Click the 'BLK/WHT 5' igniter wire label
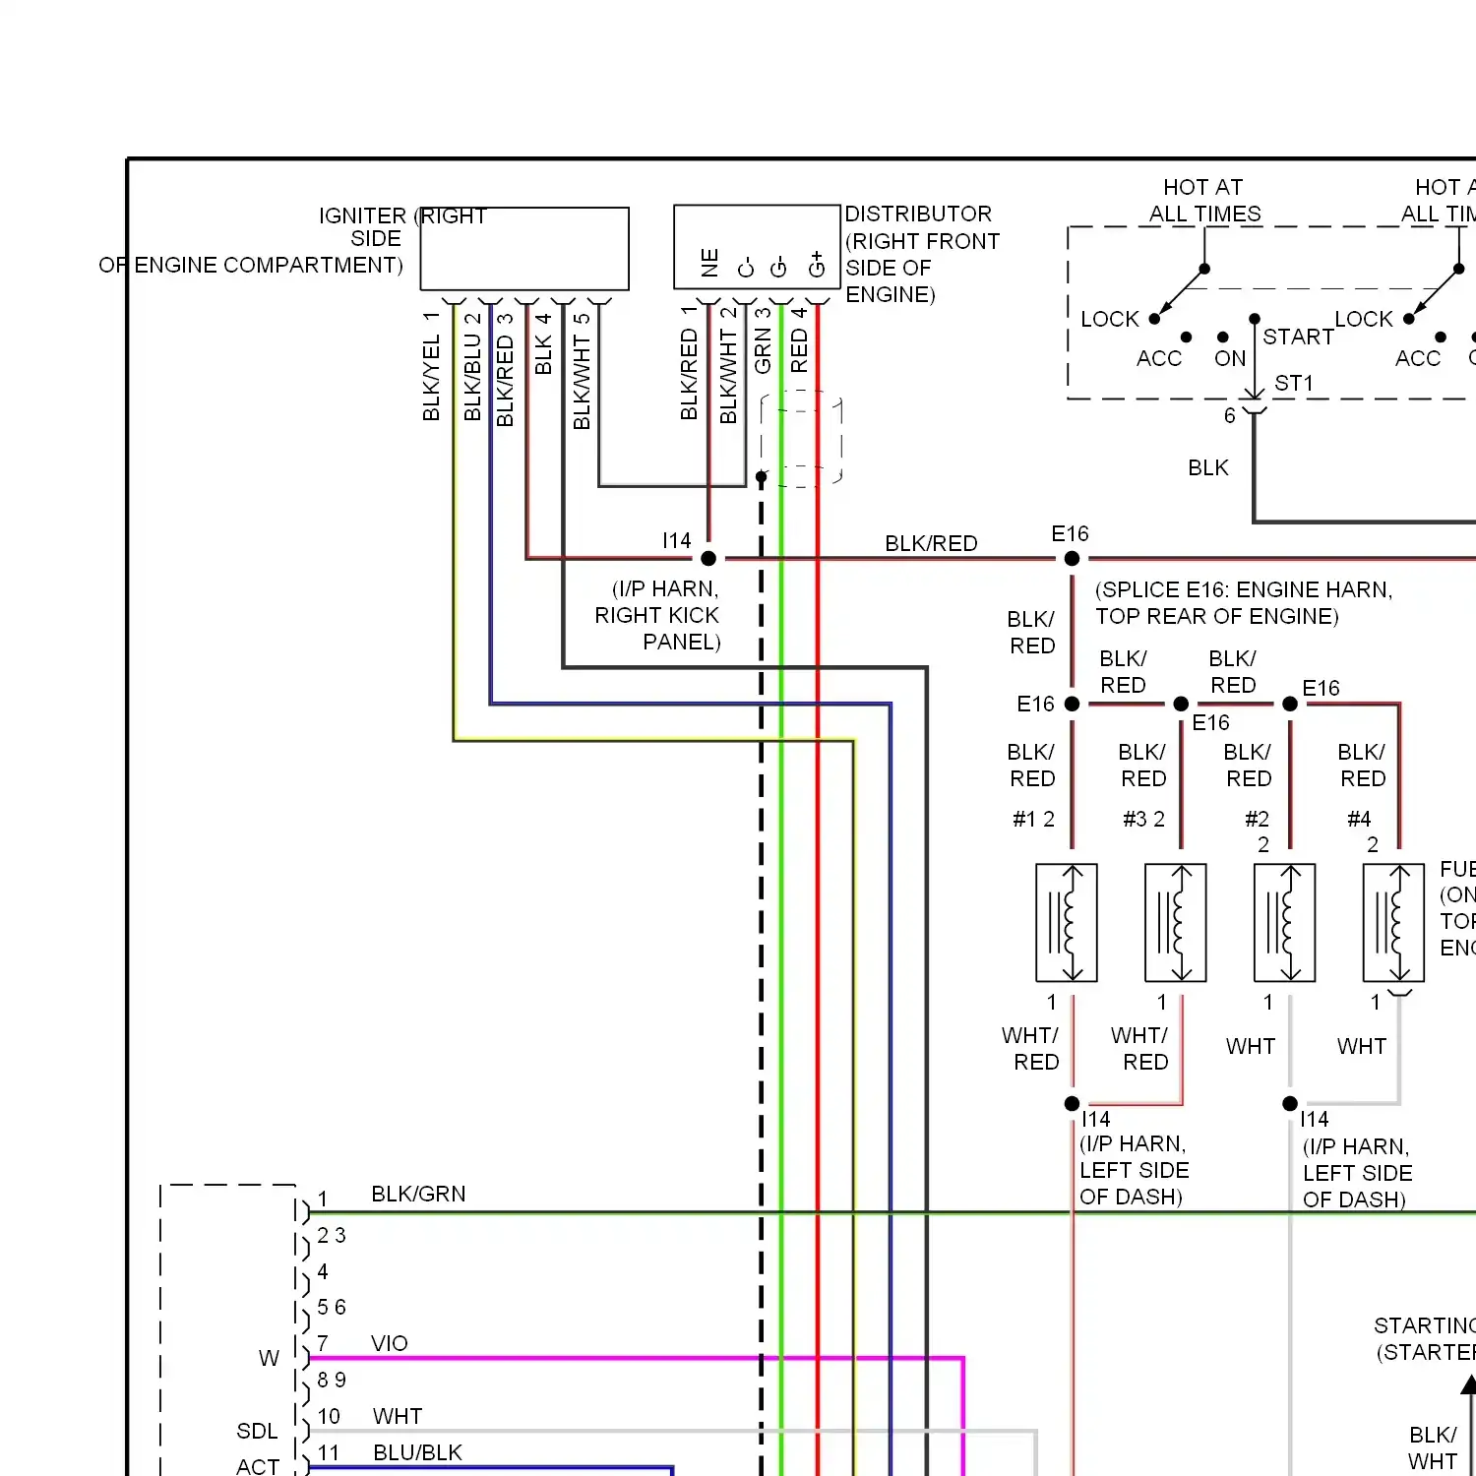 coord(582,371)
